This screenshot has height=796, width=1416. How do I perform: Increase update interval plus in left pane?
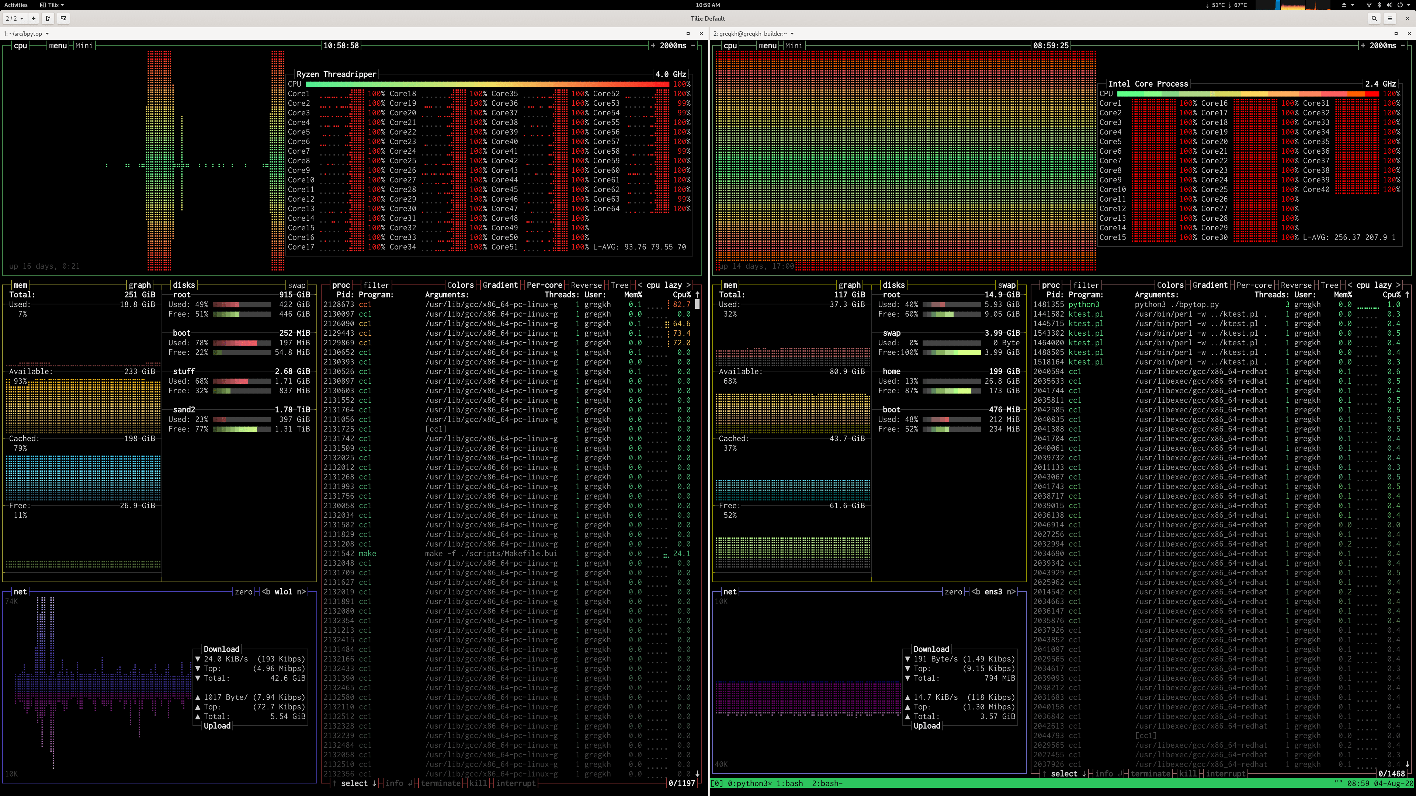click(653, 46)
